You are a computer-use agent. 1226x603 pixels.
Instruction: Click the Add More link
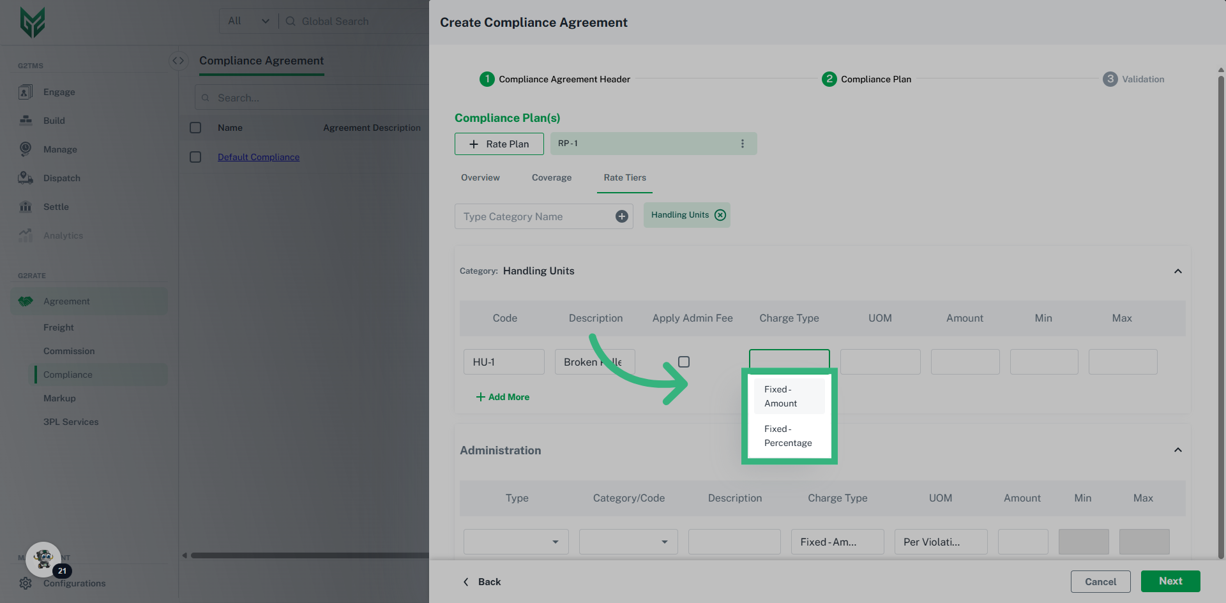coord(503,396)
